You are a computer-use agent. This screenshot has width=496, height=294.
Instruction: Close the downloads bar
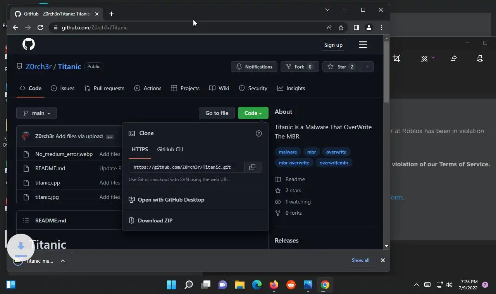click(x=383, y=260)
